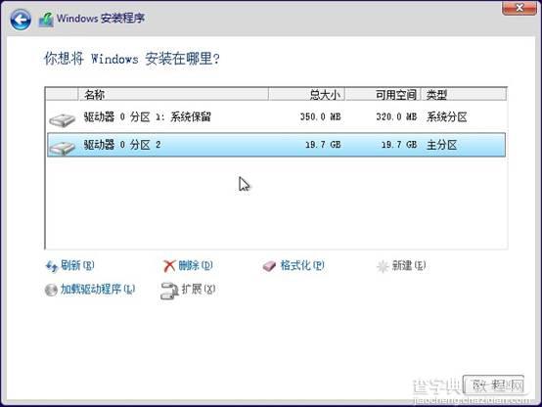The image size is (542, 407).
Task: Click 格式化(F) format link
Action: click(302, 265)
